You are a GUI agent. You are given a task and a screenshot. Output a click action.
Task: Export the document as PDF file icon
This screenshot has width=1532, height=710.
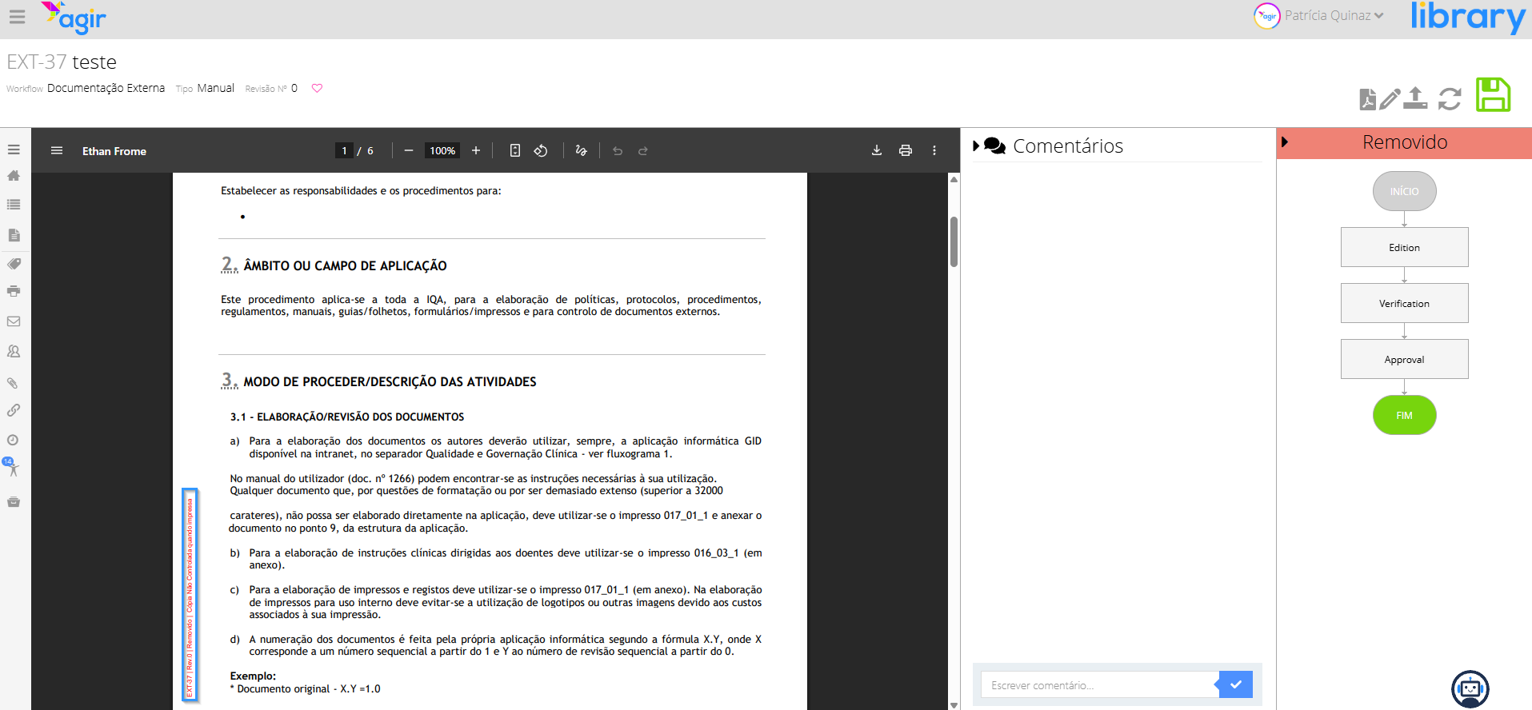click(1368, 99)
